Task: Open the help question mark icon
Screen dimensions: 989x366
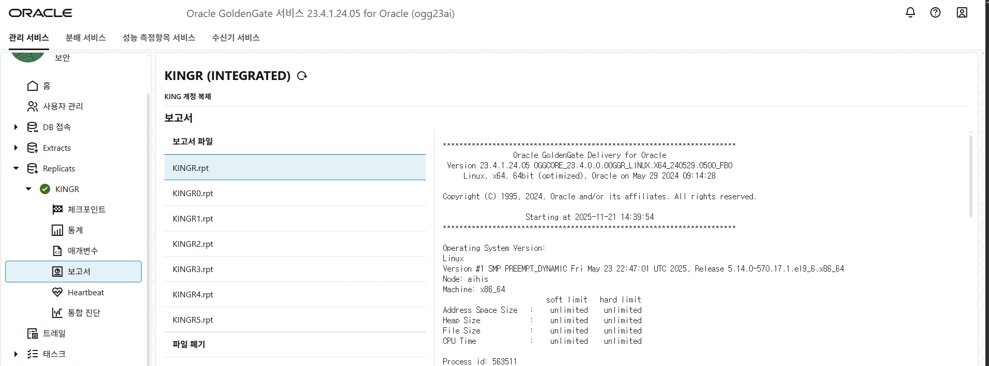Action: pyautogui.click(x=935, y=12)
